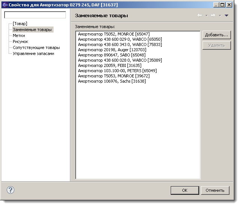The image size is (240, 206).
Task: Click the Добавить... button
Action: [x=216, y=35]
